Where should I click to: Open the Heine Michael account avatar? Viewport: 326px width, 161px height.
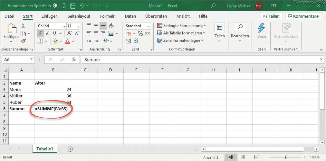[259, 6]
